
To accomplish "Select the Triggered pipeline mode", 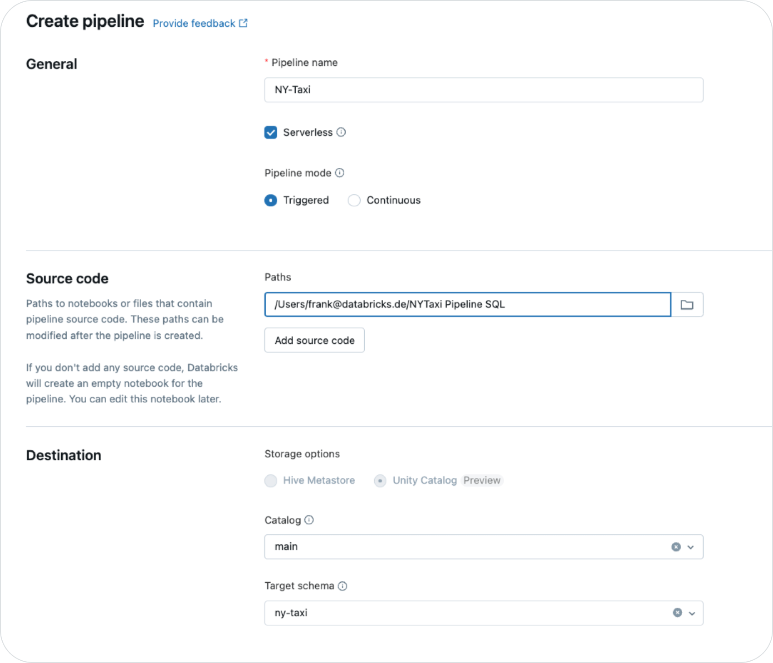I will point(271,200).
